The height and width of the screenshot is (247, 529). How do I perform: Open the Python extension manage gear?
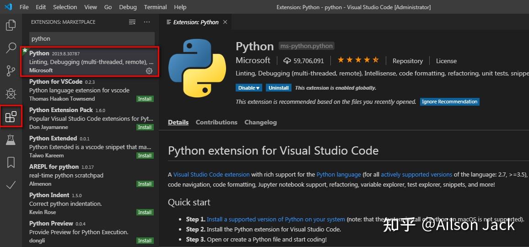[x=149, y=70]
